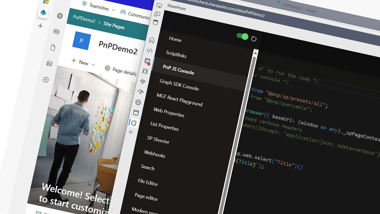Open the Network panel wifi icon

143,81
